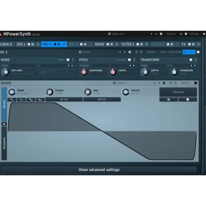Click the FILTER 1 randomize dice icon

click(138, 44)
